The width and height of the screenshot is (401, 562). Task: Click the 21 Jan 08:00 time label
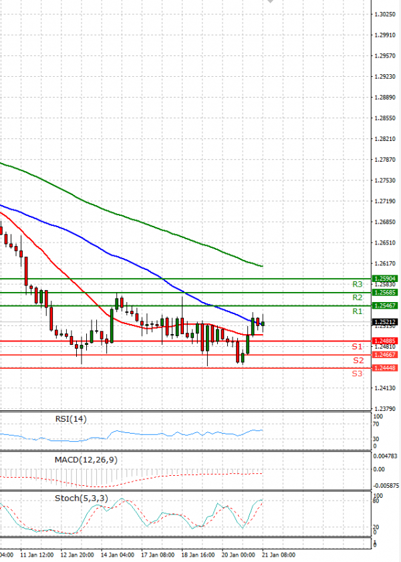tap(279, 555)
